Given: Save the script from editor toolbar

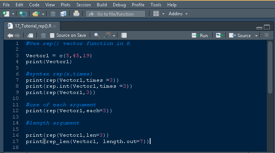Looking at the screenshot, I should coord(43,36).
